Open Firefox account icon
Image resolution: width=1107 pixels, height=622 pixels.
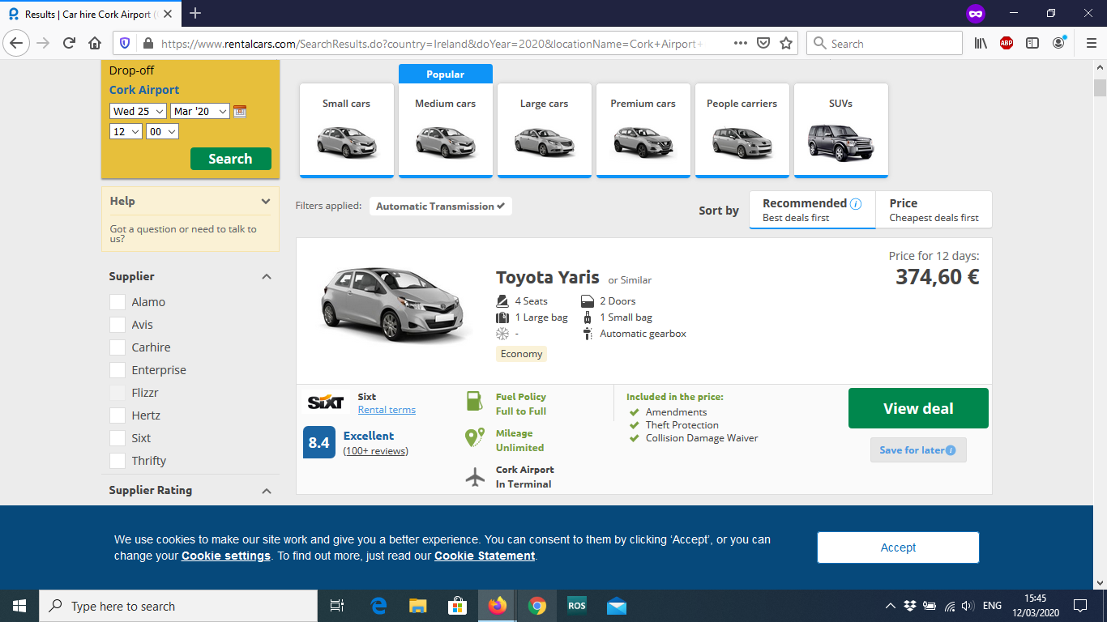tap(1059, 44)
